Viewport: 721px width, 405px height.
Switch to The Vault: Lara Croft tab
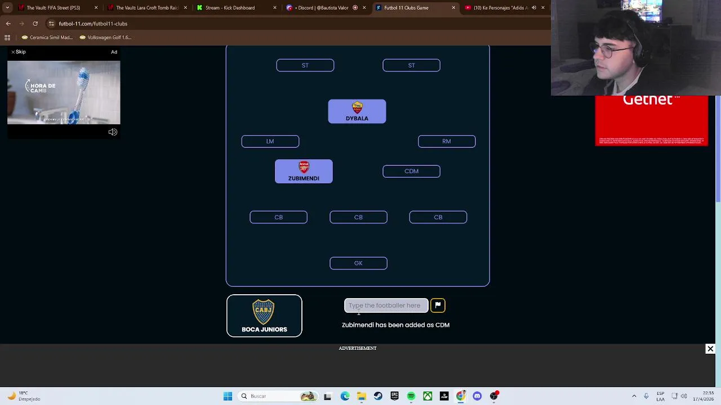[x=146, y=7]
